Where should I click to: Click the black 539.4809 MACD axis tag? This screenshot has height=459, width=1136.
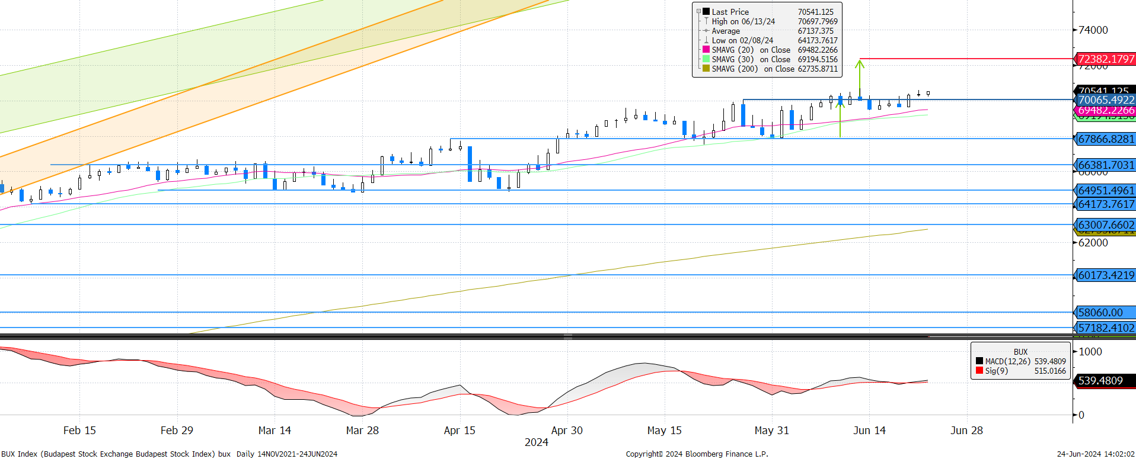(1105, 380)
